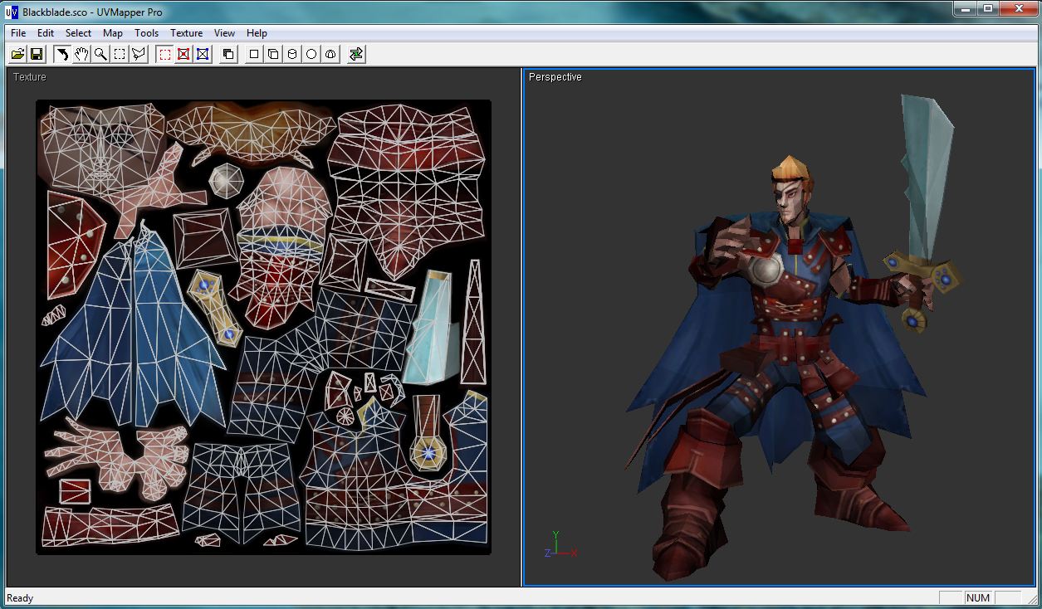Click the copy UVs toolbar icon
The height and width of the screenshot is (609, 1042).
coord(227,53)
